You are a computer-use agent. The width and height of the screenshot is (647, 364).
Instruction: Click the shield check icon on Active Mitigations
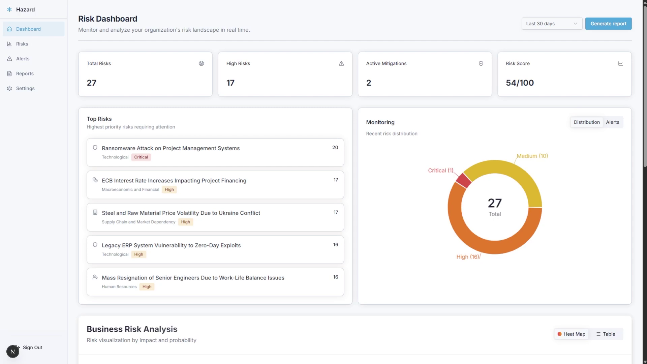tap(481, 63)
